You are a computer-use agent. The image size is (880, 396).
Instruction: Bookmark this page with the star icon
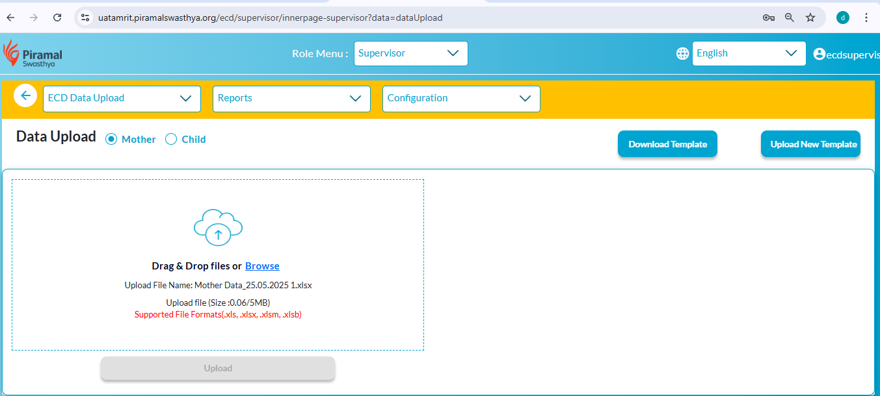point(810,18)
